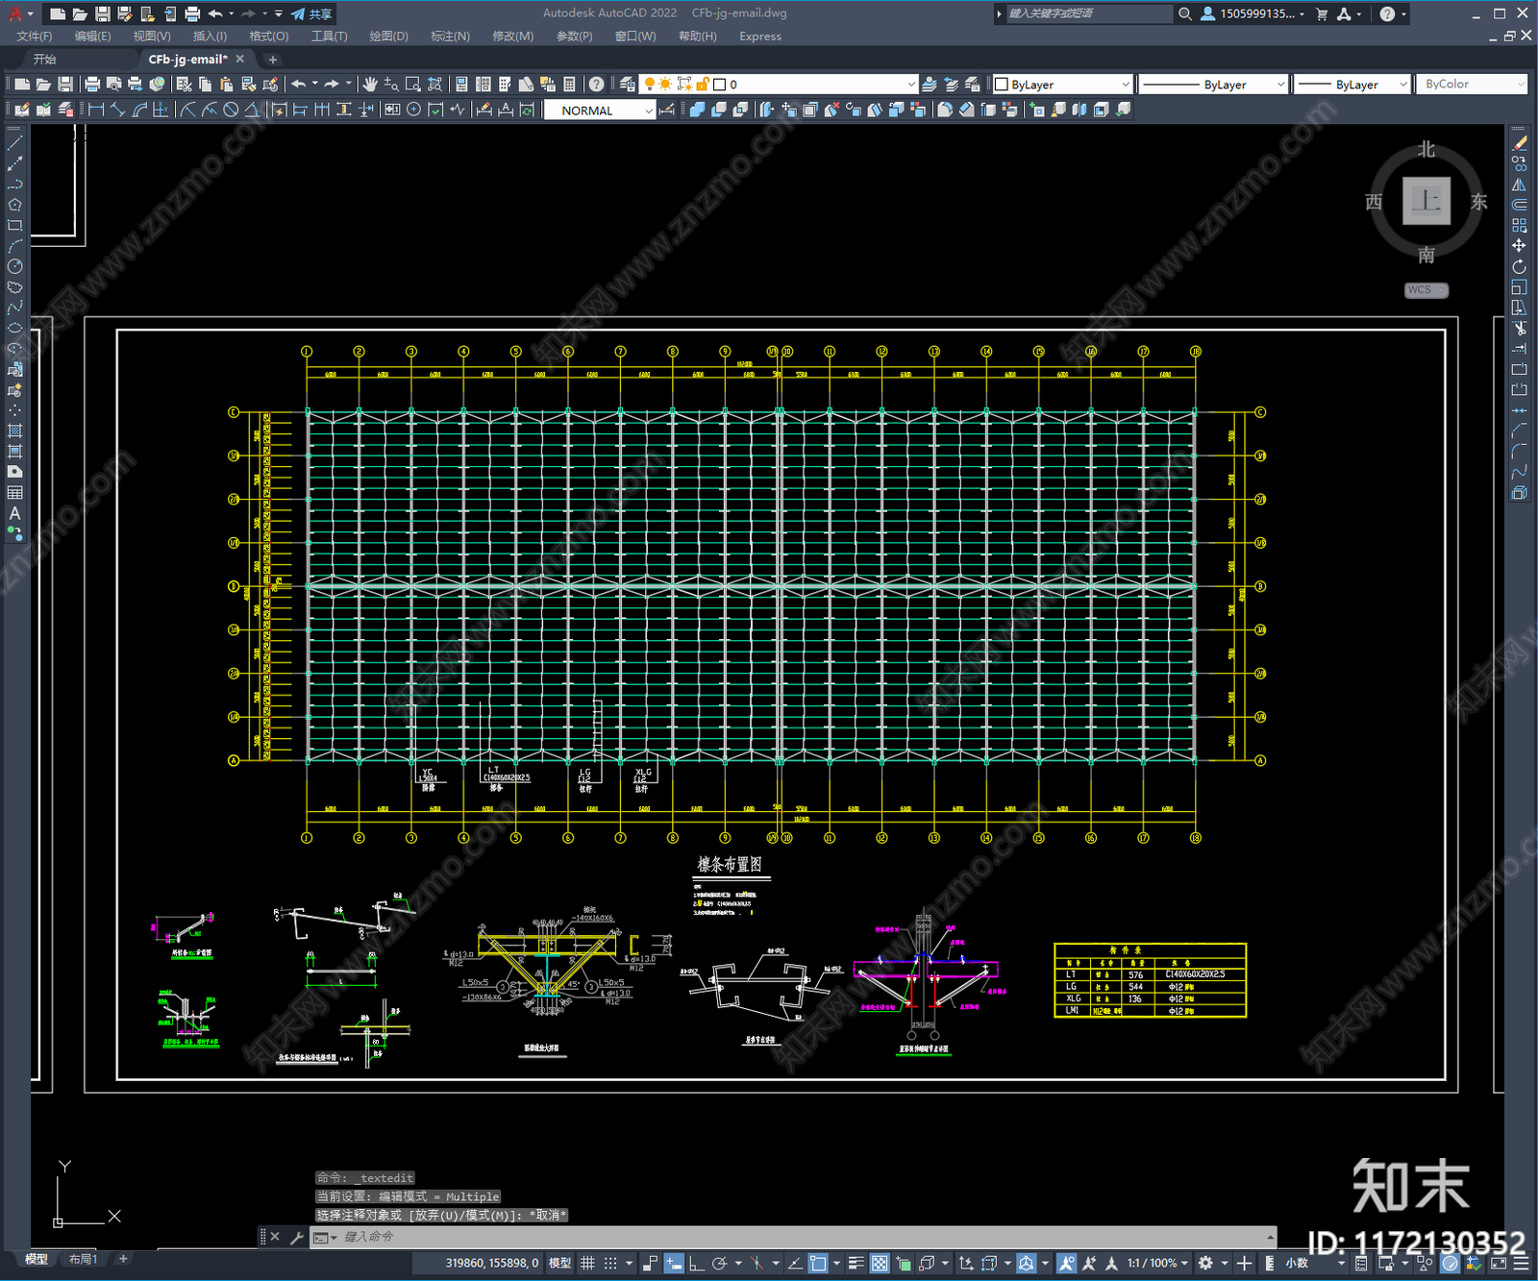Click the 北 direction on the ViewCube
This screenshot has width=1538, height=1281.
coord(1426,150)
